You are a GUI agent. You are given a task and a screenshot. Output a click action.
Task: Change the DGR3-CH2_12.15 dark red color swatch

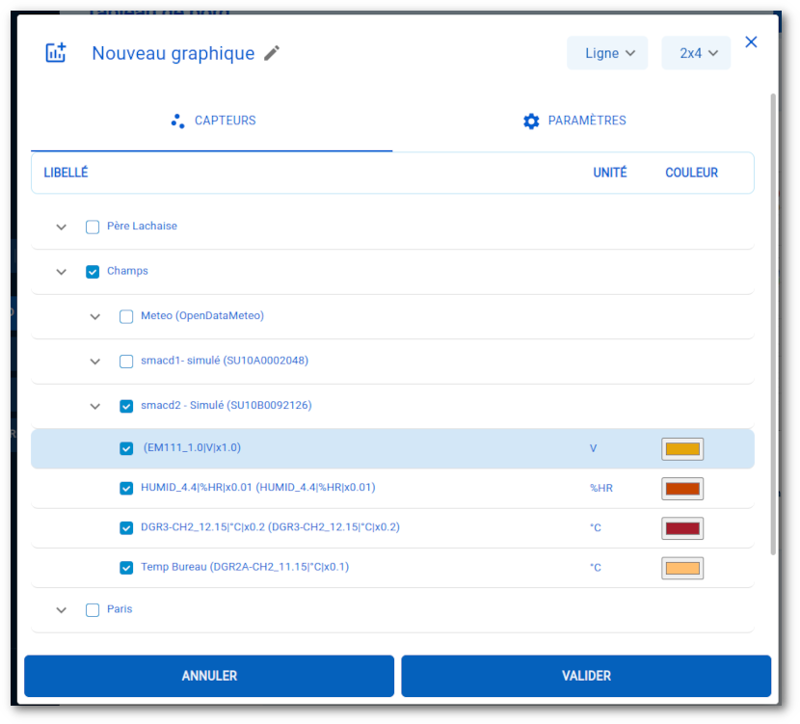coord(682,528)
